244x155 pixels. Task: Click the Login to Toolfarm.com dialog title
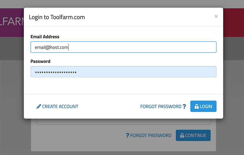57,17
